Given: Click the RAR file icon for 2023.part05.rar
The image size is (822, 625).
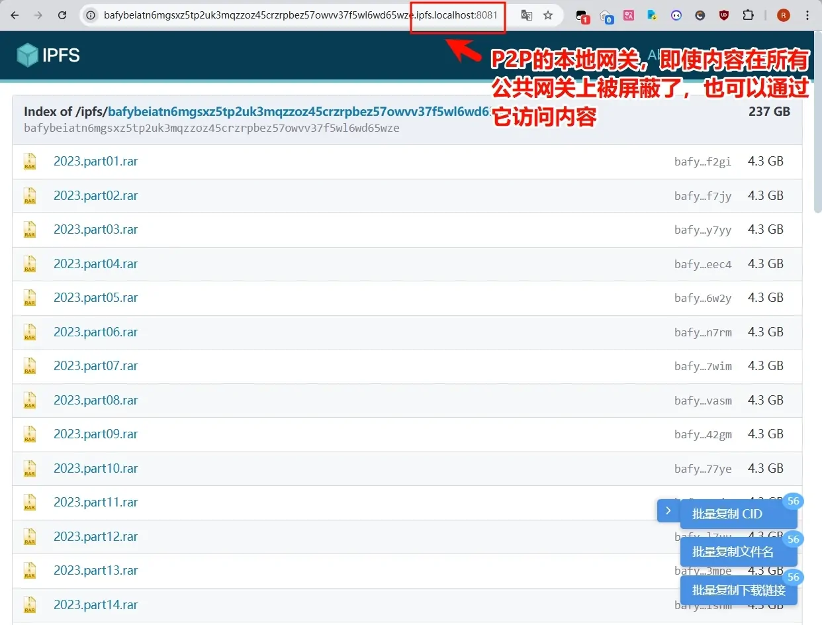Looking at the screenshot, I should coord(30,298).
